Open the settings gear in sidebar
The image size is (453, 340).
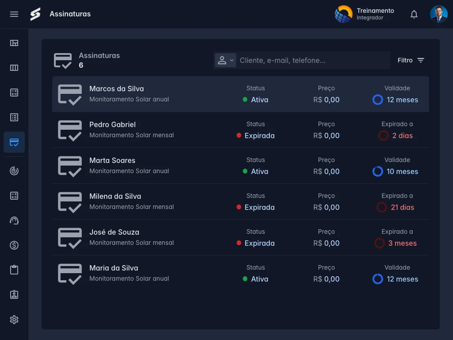point(14,320)
